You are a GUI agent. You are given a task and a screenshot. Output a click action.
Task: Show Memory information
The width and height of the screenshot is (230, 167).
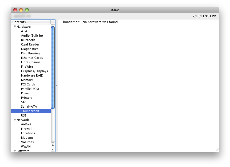[27, 80]
